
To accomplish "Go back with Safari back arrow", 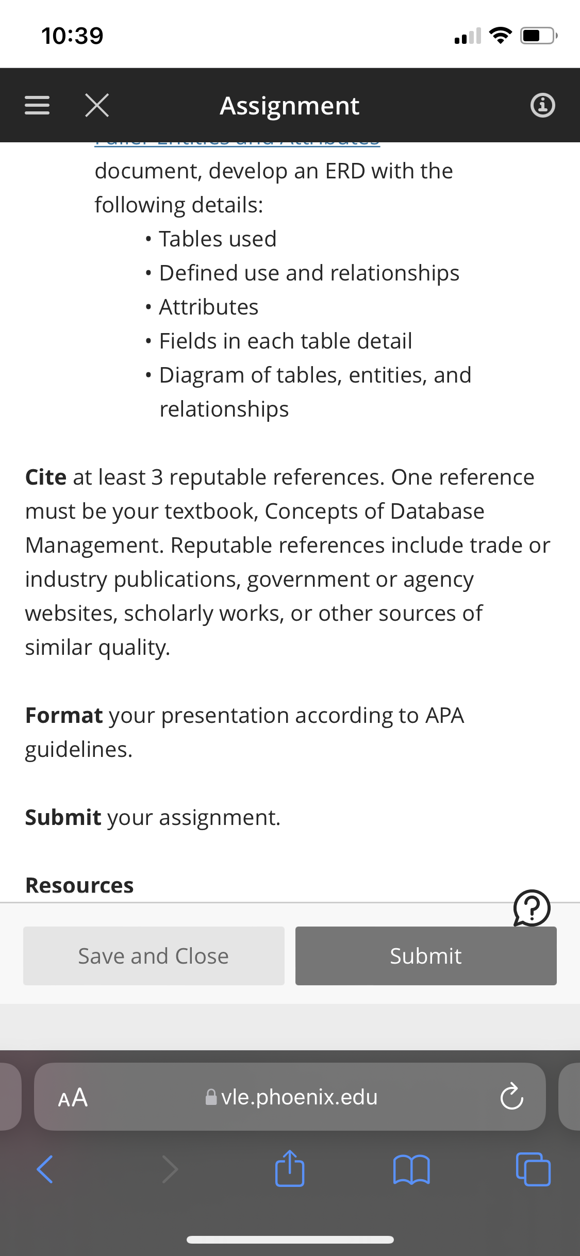I will pyautogui.click(x=45, y=1169).
